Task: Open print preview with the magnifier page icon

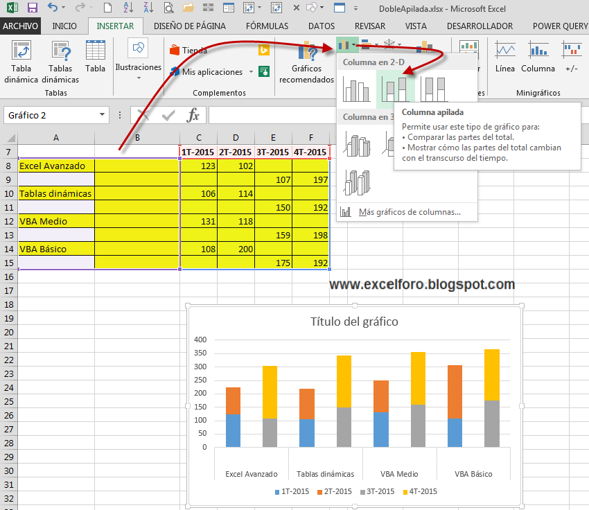Action: point(168,8)
